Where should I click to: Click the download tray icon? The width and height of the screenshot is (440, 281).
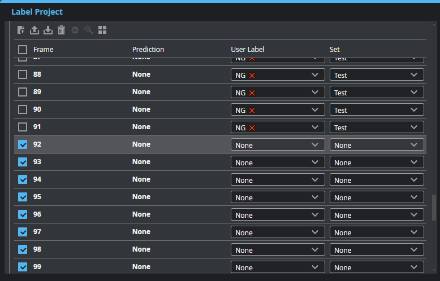point(48,30)
